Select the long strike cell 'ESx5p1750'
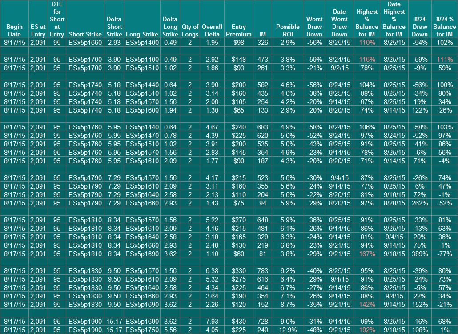This screenshot has width=458, height=334. tap(142, 330)
